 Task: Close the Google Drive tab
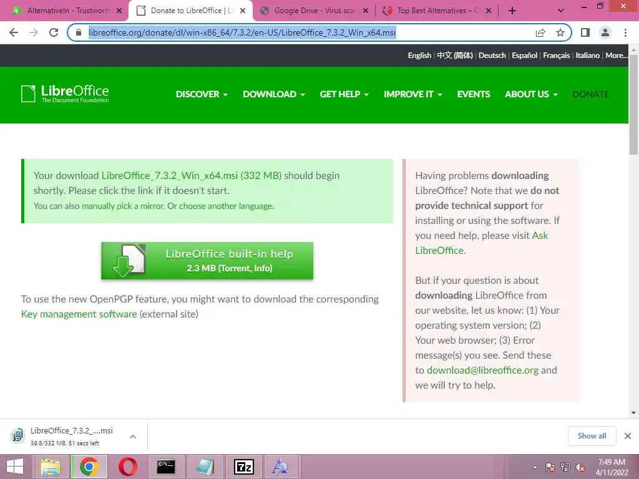click(366, 11)
